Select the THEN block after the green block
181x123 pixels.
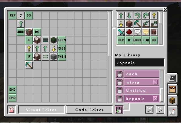(62, 40)
